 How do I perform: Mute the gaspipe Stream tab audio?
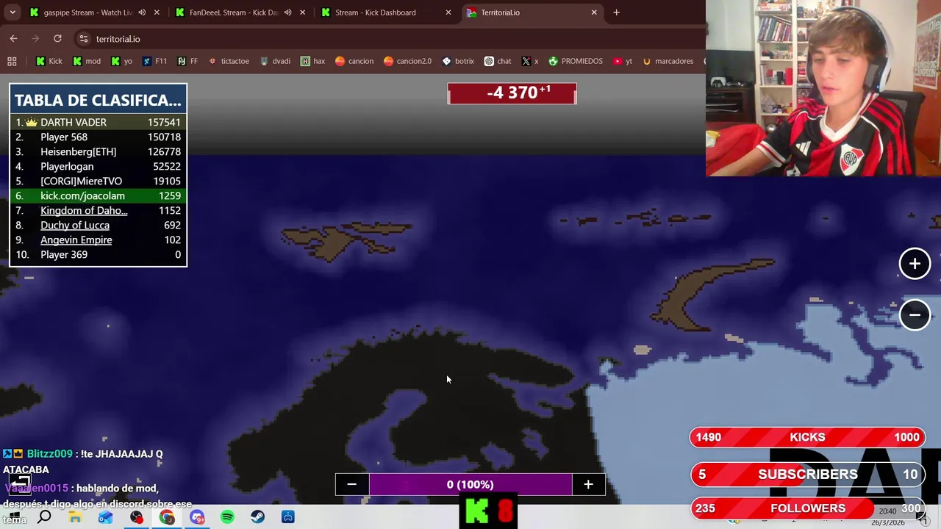pos(142,12)
